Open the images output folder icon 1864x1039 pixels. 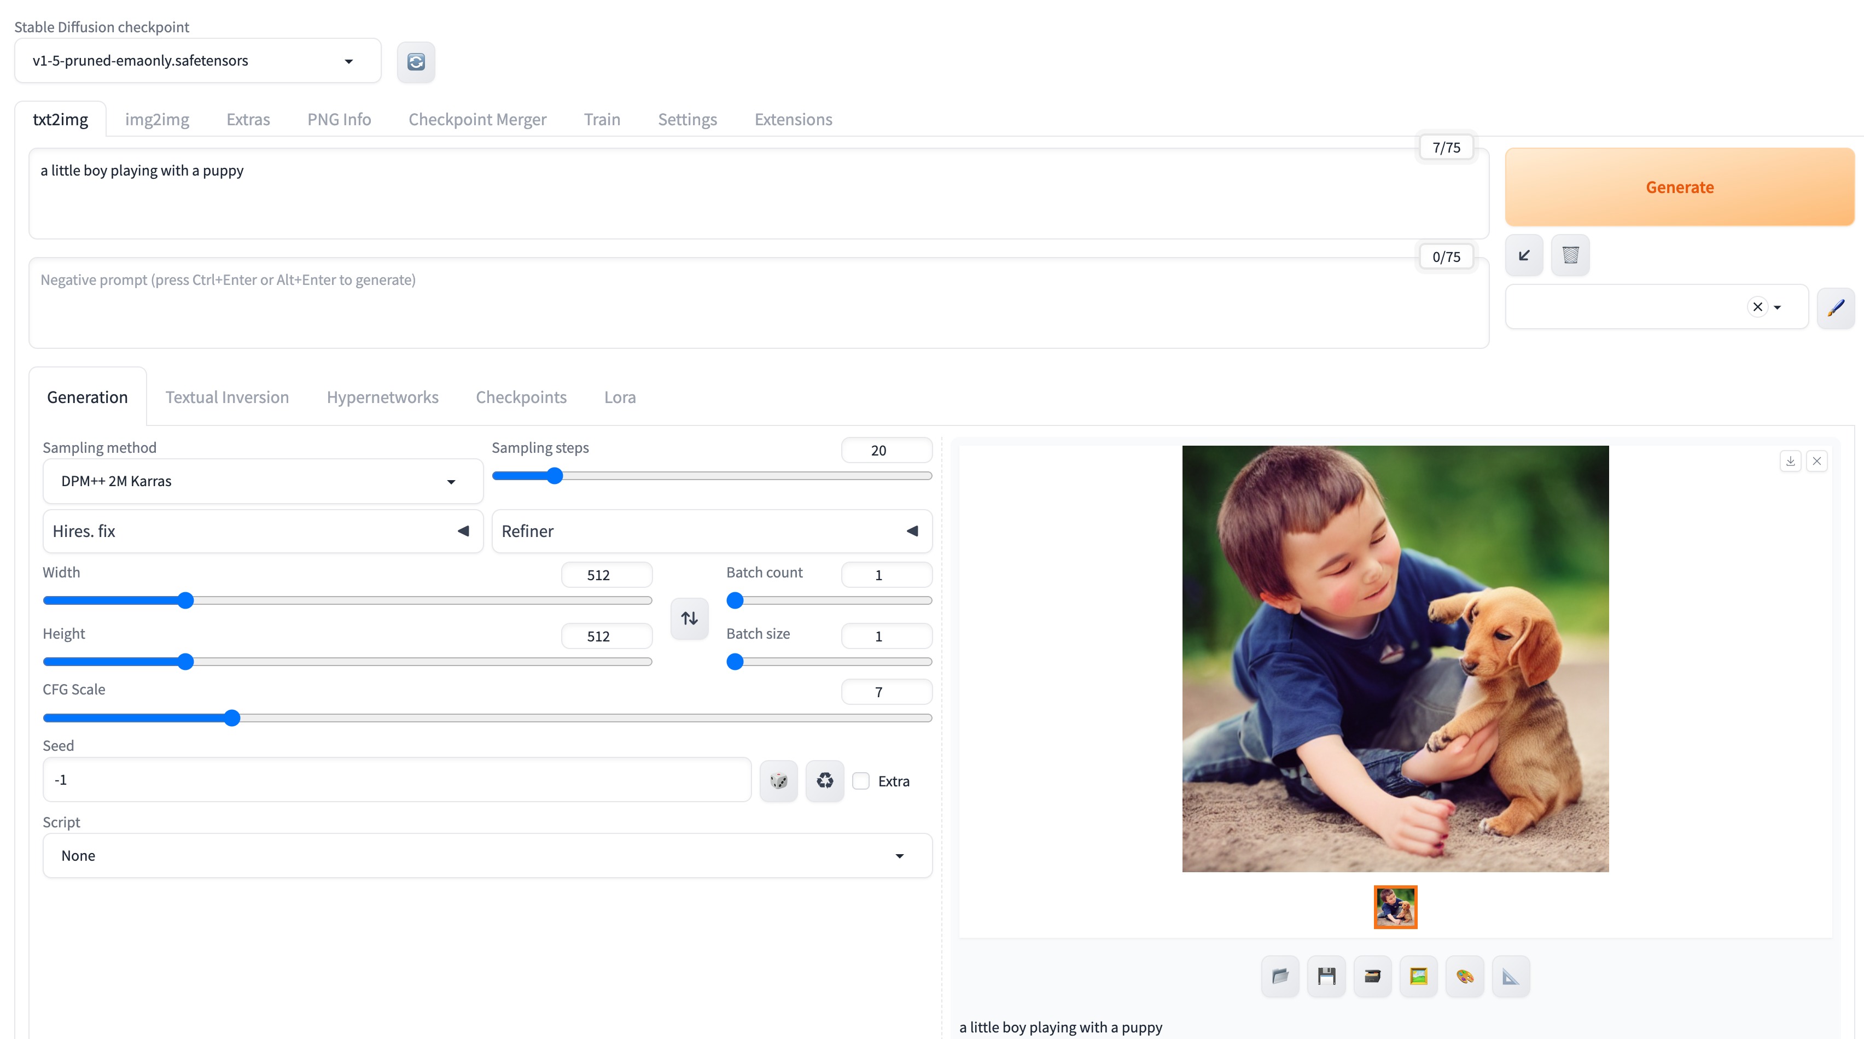(x=1280, y=976)
